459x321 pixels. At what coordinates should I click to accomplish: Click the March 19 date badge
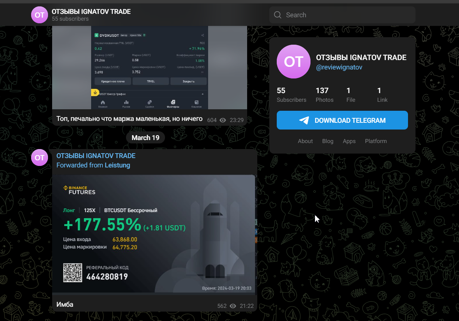click(145, 138)
